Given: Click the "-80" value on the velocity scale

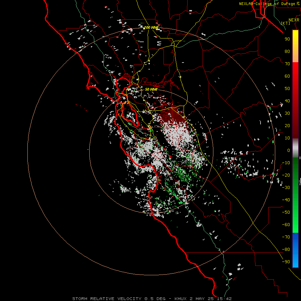Looking at the screenshot, I should pyautogui.click(x=286, y=249).
